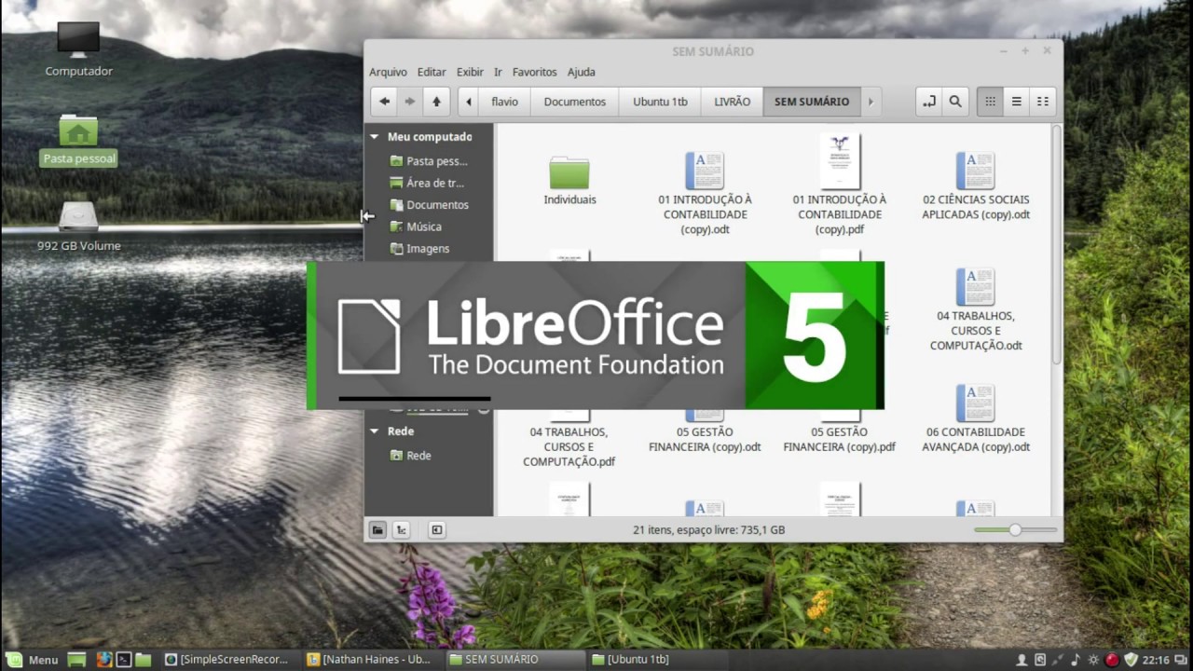Switch to the Nathan Haines taskbar window
The width and height of the screenshot is (1193, 671).
(370, 660)
